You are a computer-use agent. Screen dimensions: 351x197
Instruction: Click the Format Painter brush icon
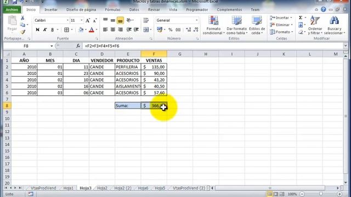coord(22,32)
